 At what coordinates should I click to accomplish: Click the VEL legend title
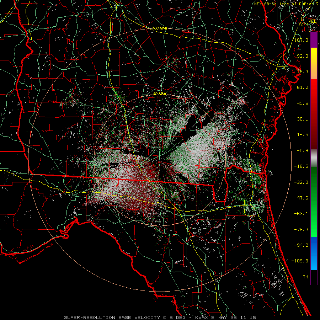click(x=312, y=21)
